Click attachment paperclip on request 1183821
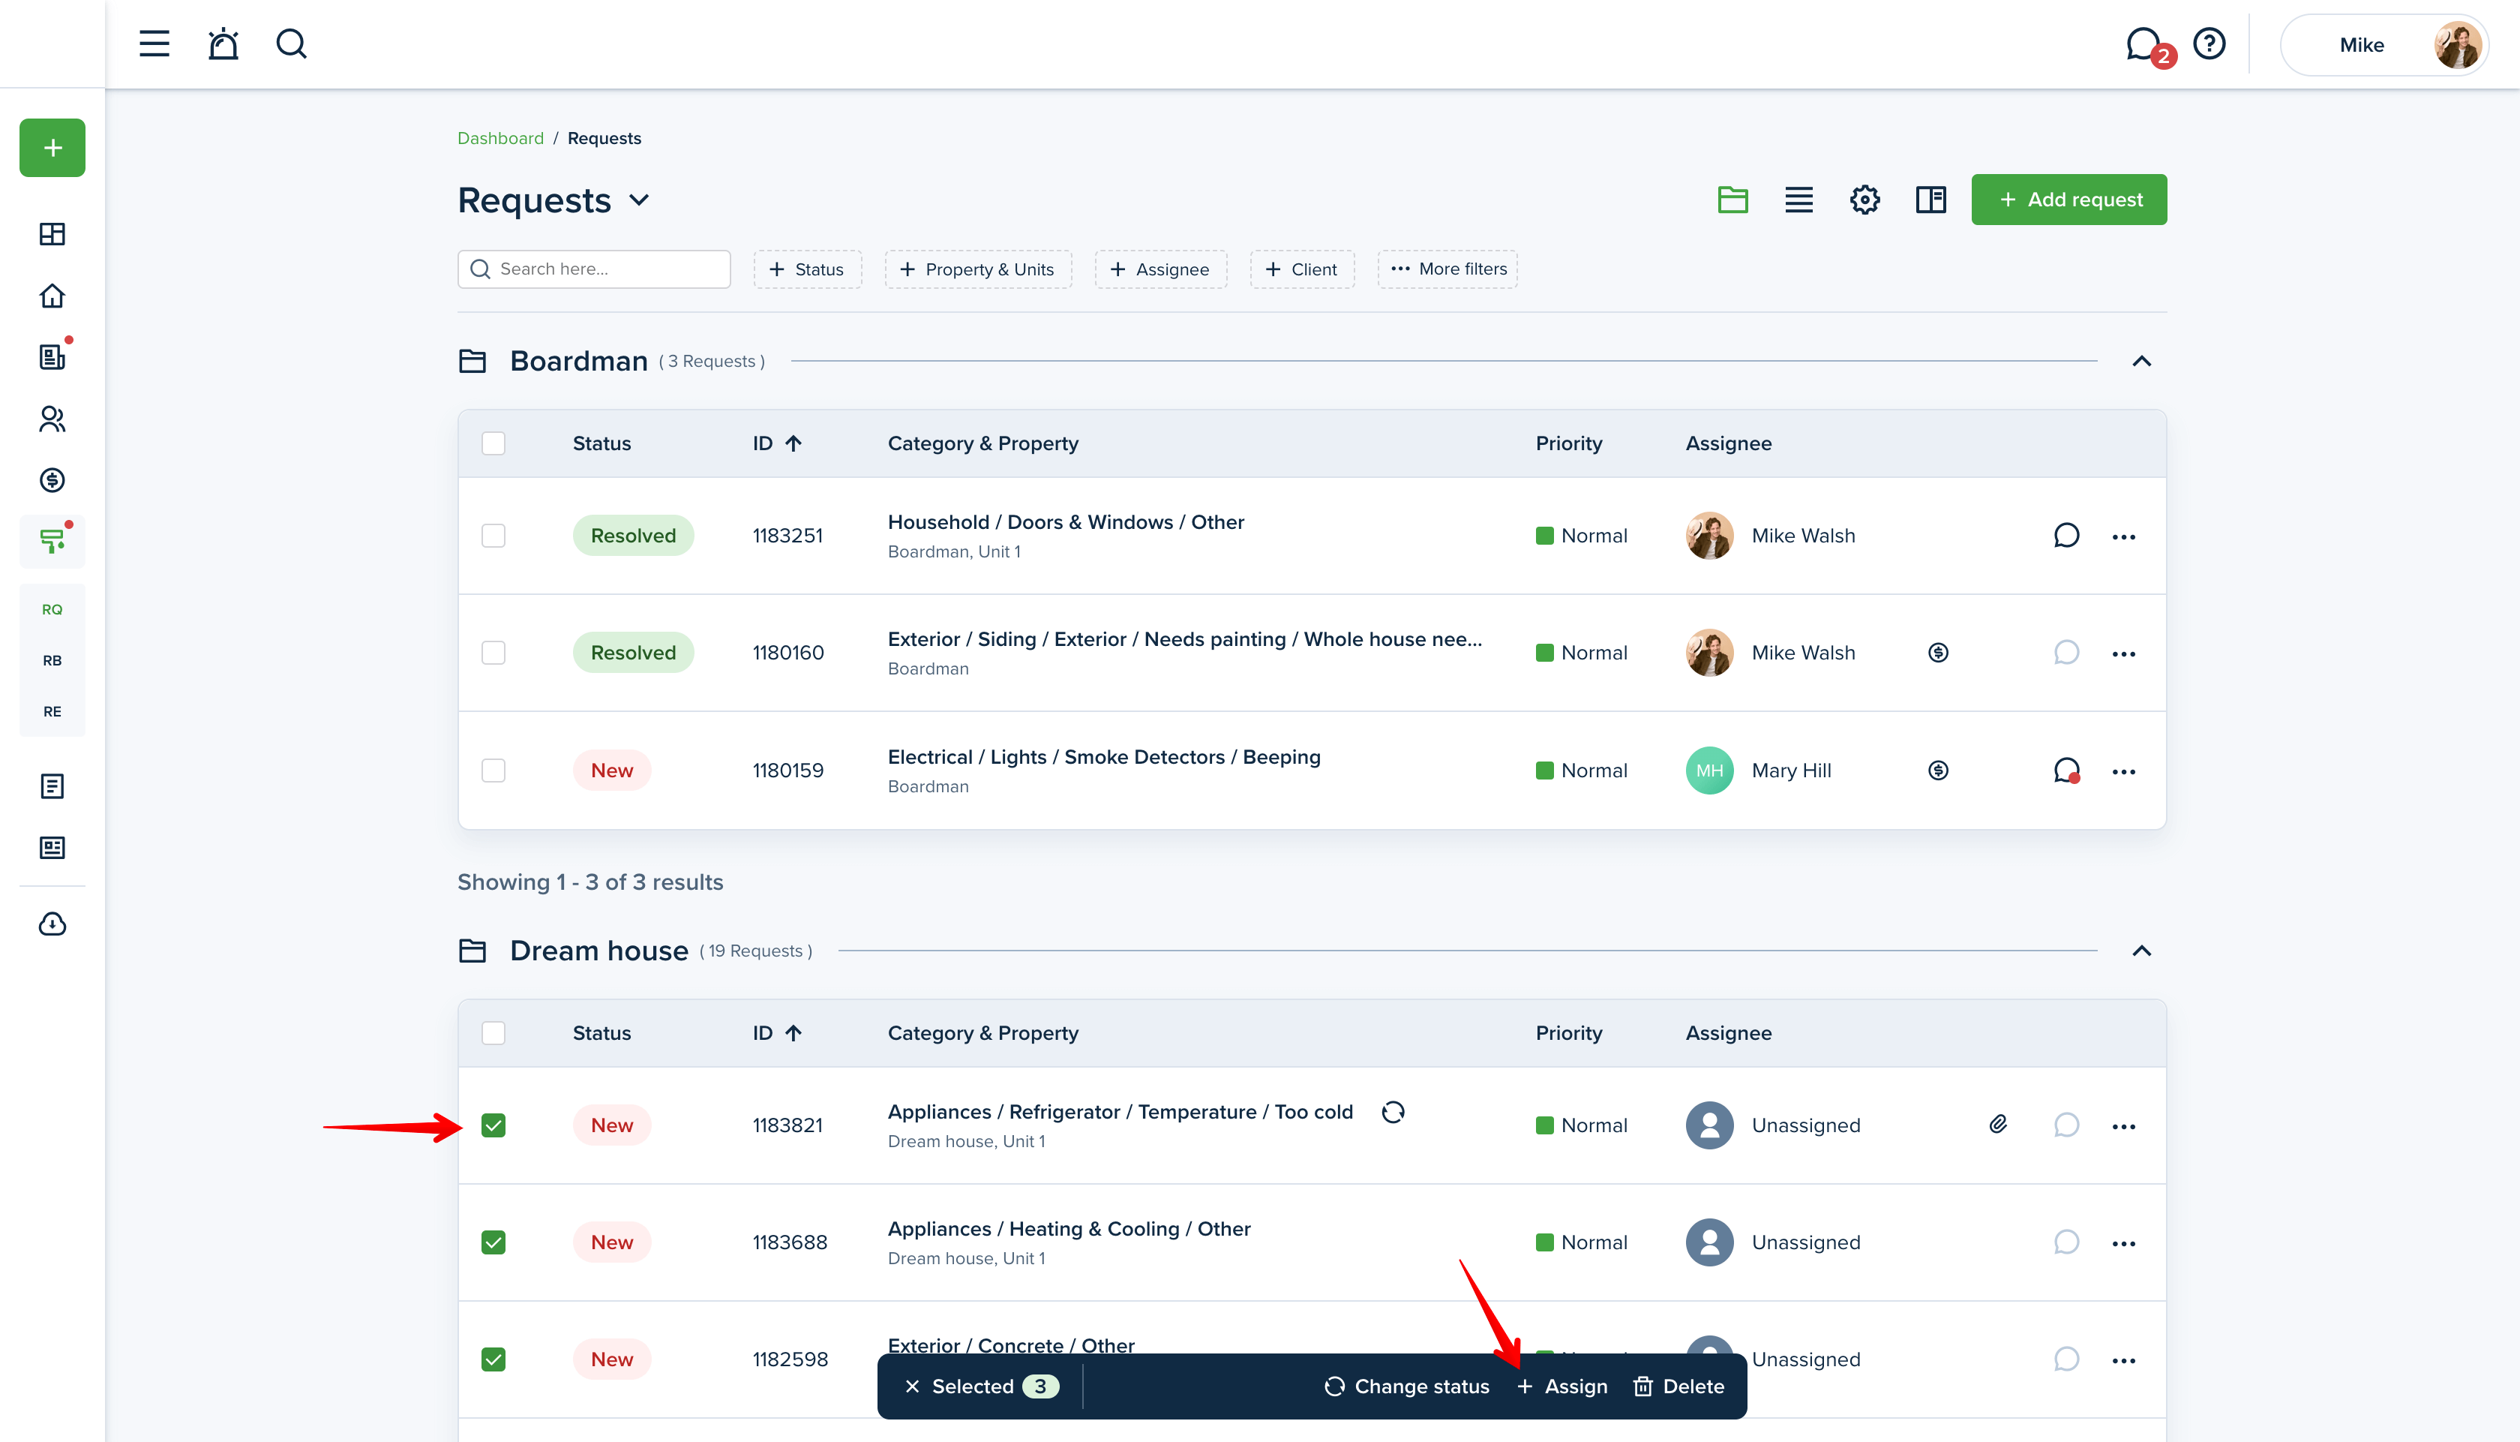This screenshot has width=2520, height=1442. point(1997,1124)
